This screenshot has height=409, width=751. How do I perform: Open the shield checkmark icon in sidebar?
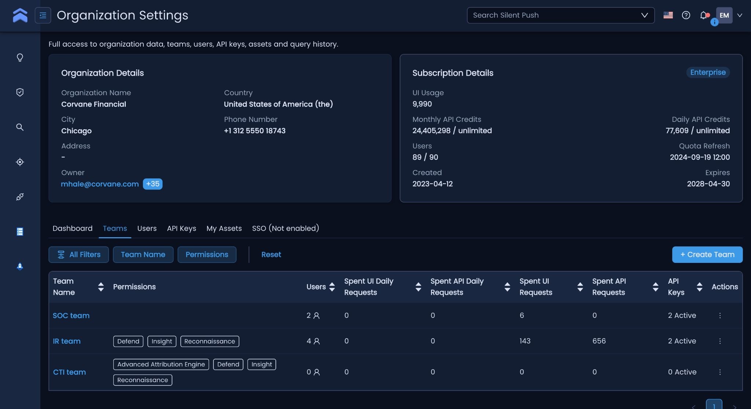tap(20, 92)
